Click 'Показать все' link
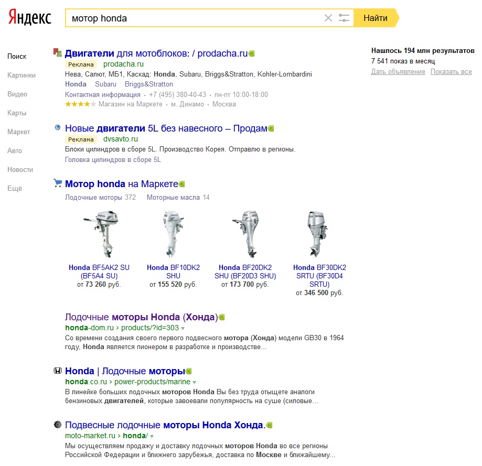482x466 pixels. coord(451,72)
